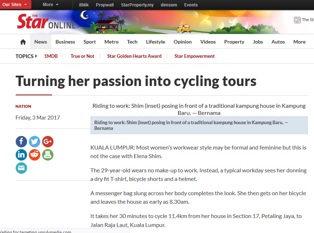Post article to Reddit icon
Viewport: 314px width, 233px height.
pos(35,155)
